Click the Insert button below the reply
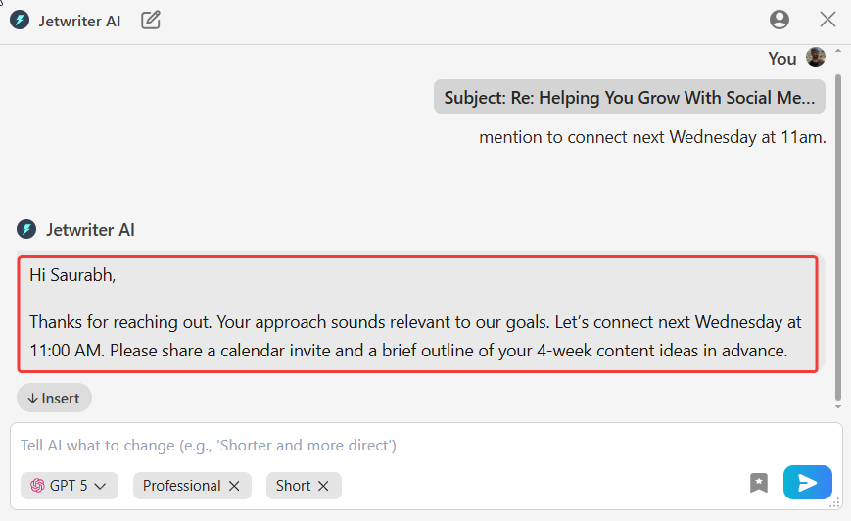This screenshot has height=521, width=851. 54,398
